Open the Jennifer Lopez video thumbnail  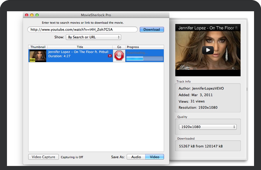tap(38, 56)
